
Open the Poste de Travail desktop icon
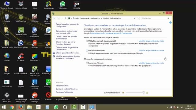pyautogui.click(x=7, y=5)
